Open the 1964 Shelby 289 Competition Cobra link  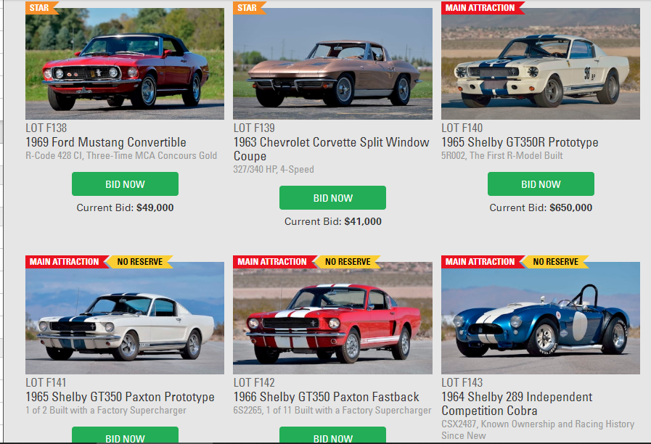tap(517, 404)
